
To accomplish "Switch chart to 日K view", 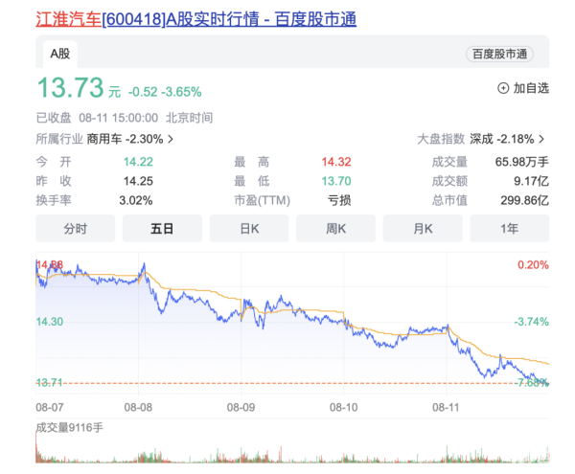I will coord(249,229).
